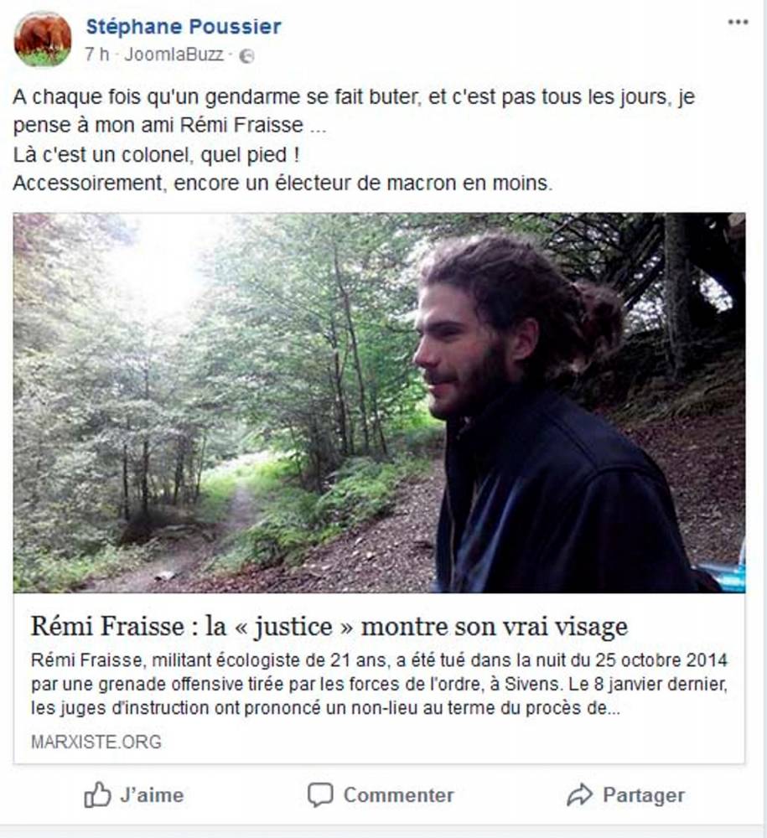The width and height of the screenshot is (767, 838).
Task: Open Stéphane Poussier's profile picture
Action: point(42,39)
